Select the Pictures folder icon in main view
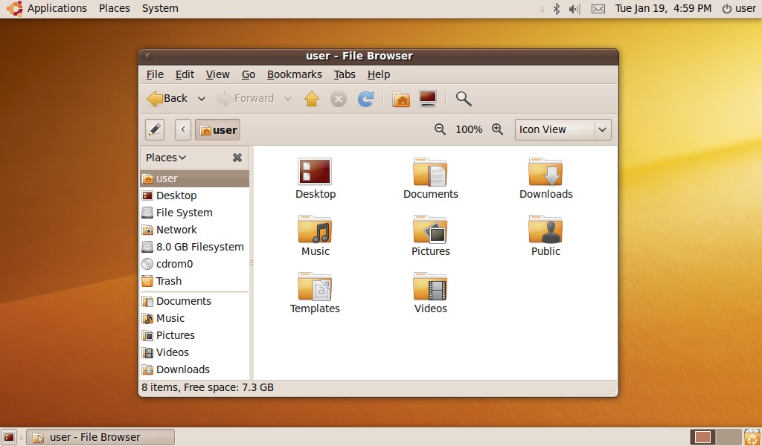This screenshot has width=762, height=446. tap(430, 229)
